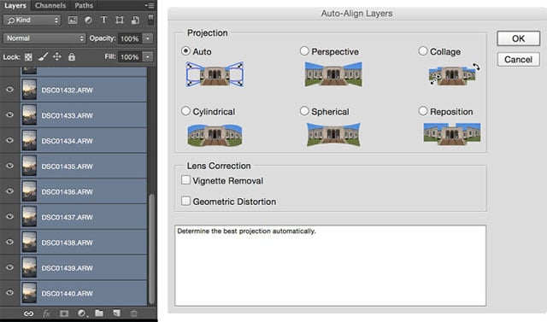This screenshot has height=322, width=547.
Task: Choose the Cylindrical projection
Action: 185,111
